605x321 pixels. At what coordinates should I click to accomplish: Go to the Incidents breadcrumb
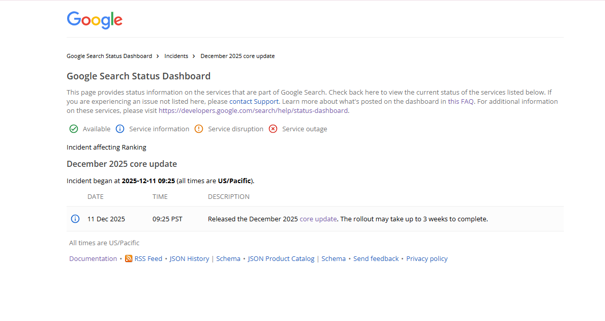(176, 56)
